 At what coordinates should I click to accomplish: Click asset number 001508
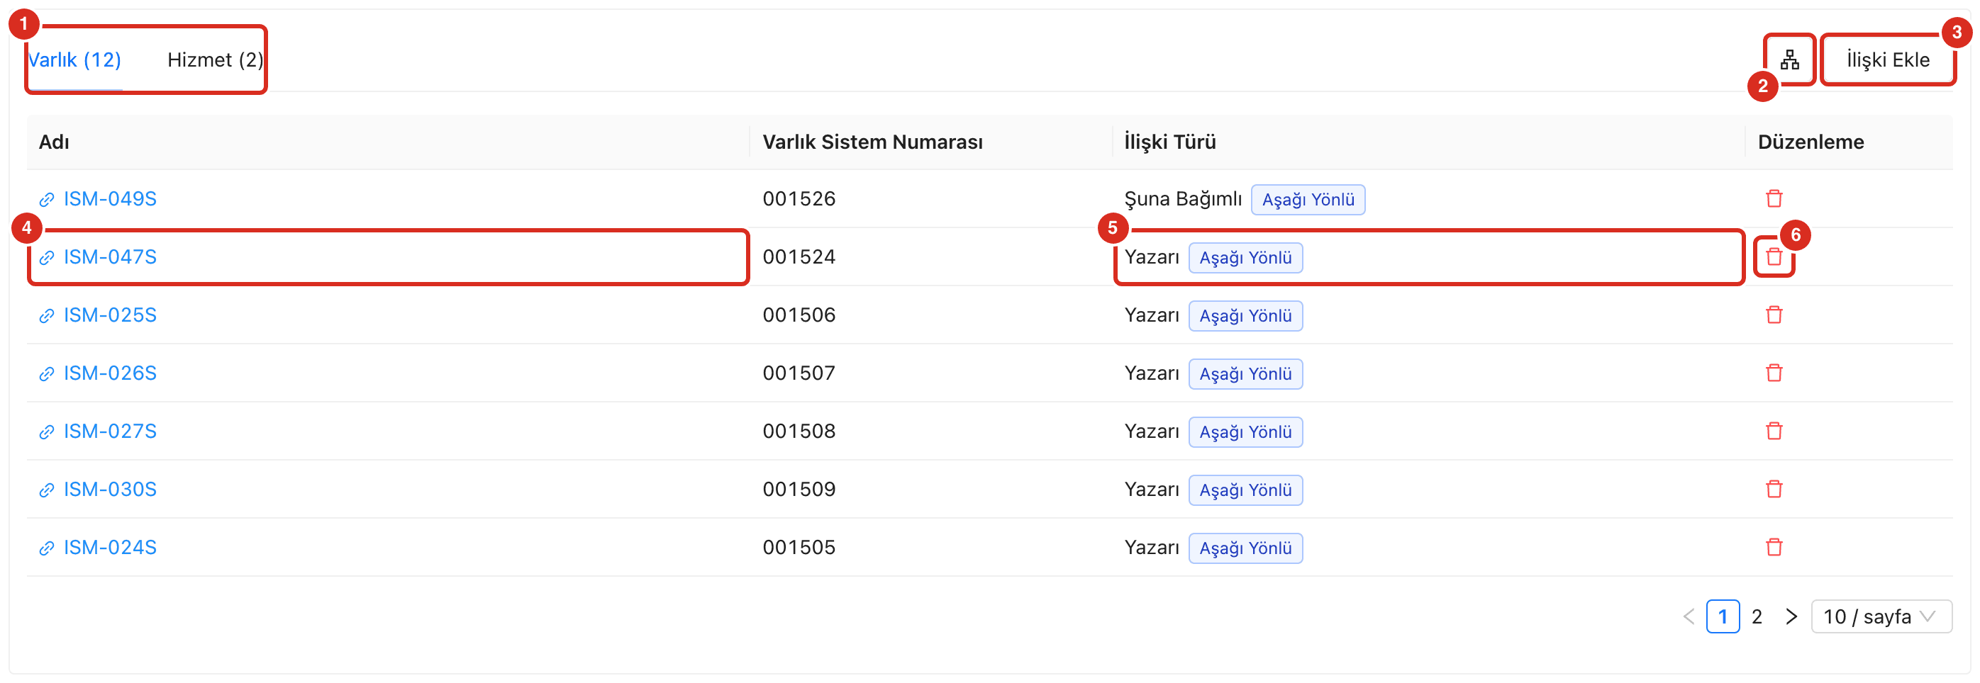(x=799, y=431)
